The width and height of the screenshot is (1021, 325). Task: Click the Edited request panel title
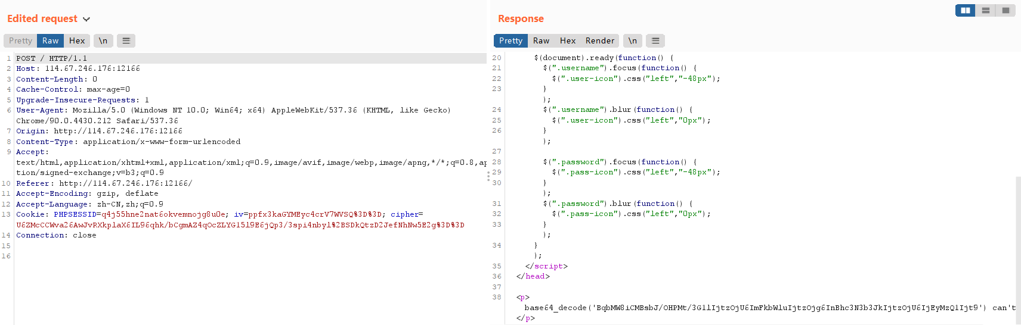pos(42,18)
